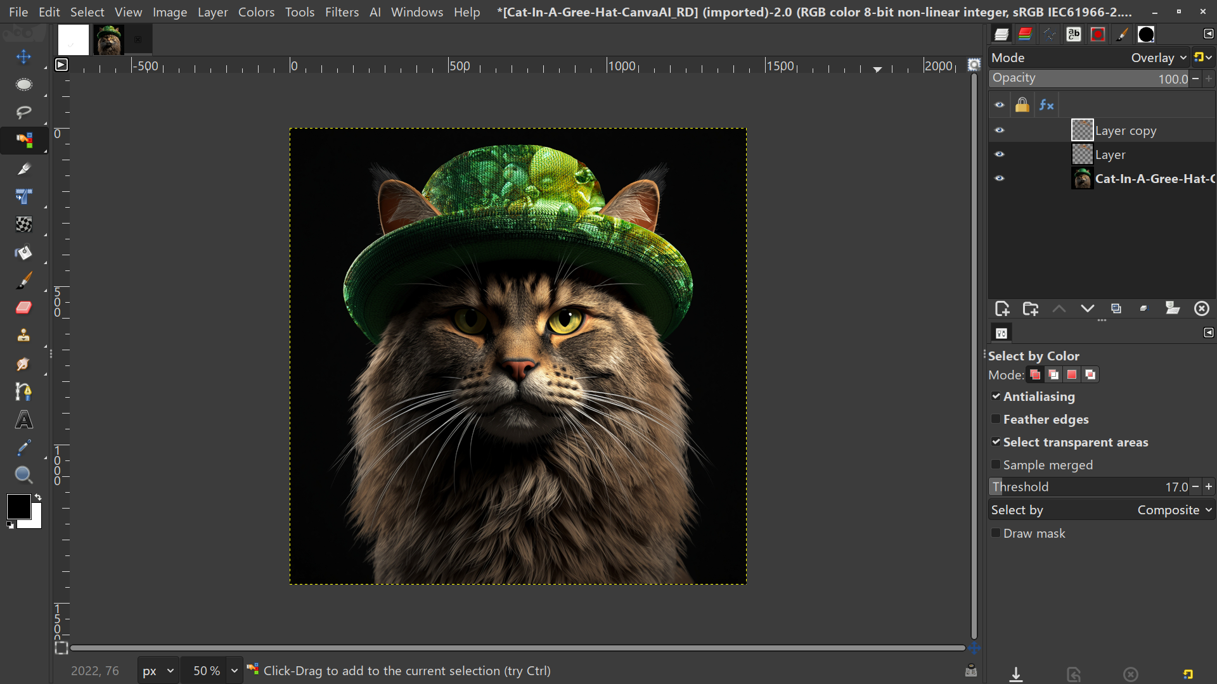Select the Bucket Fill tool

[23, 252]
